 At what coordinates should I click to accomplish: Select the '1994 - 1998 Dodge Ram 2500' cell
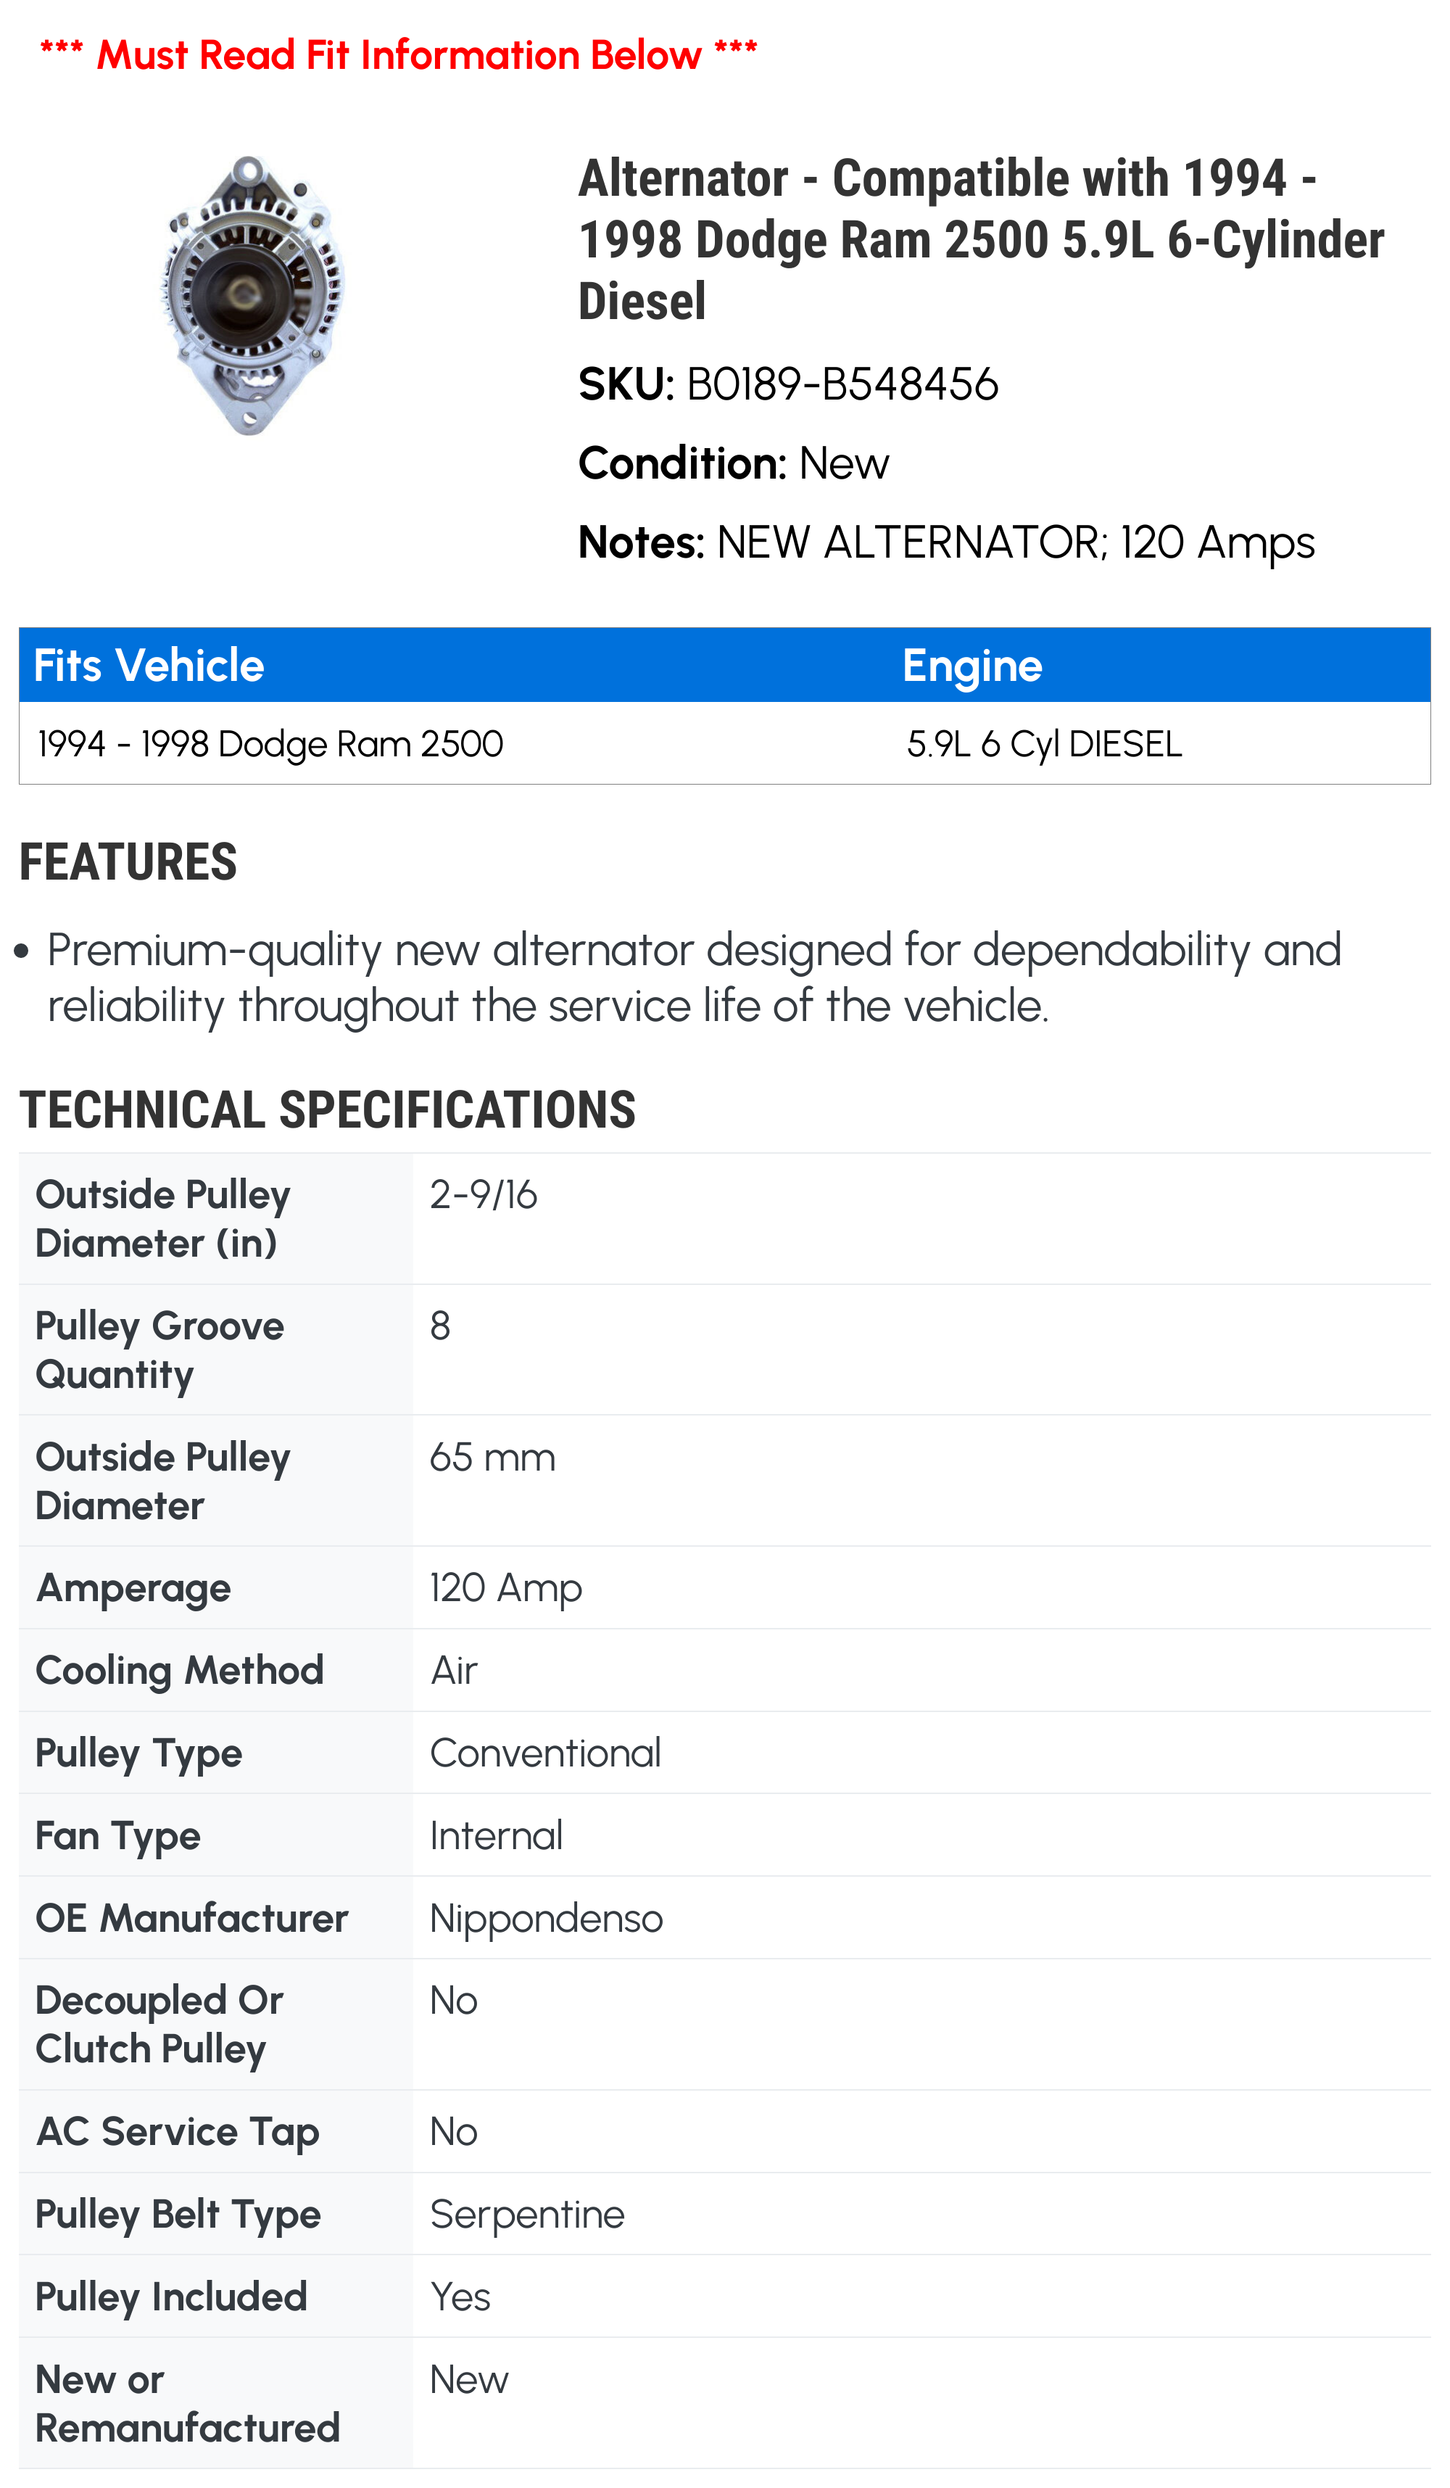(x=270, y=743)
